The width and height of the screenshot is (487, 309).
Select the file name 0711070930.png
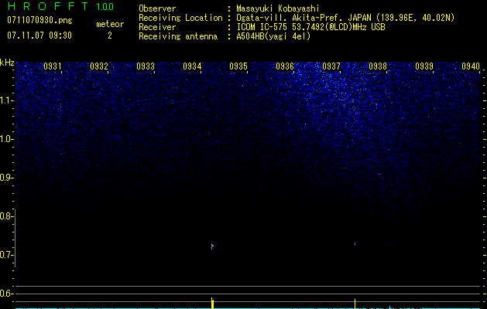click(39, 20)
